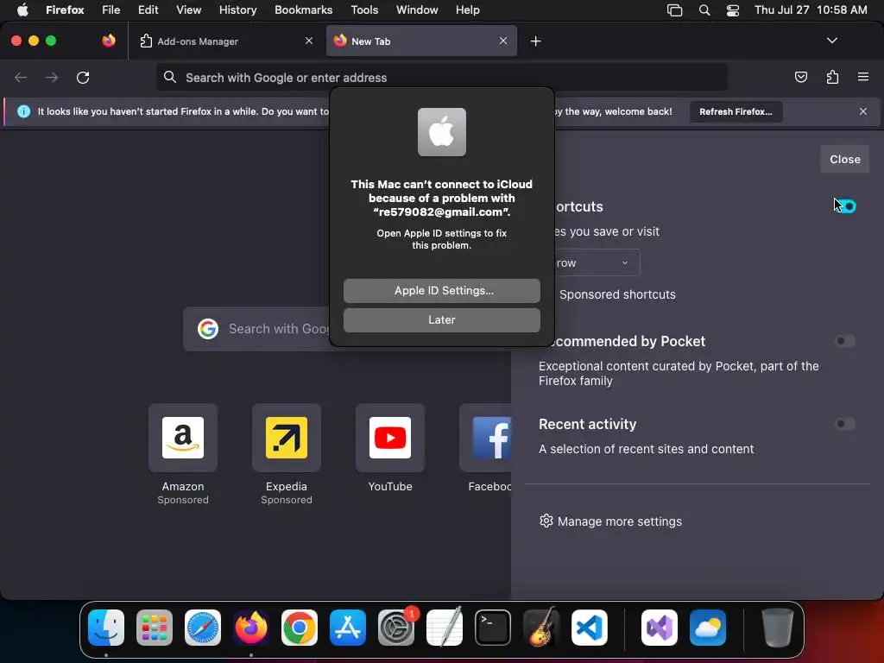The image size is (884, 663).
Task: Open the View menu
Action: point(188,9)
